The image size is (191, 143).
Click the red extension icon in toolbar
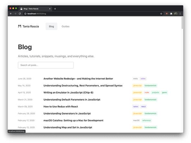tap(167, 14)
